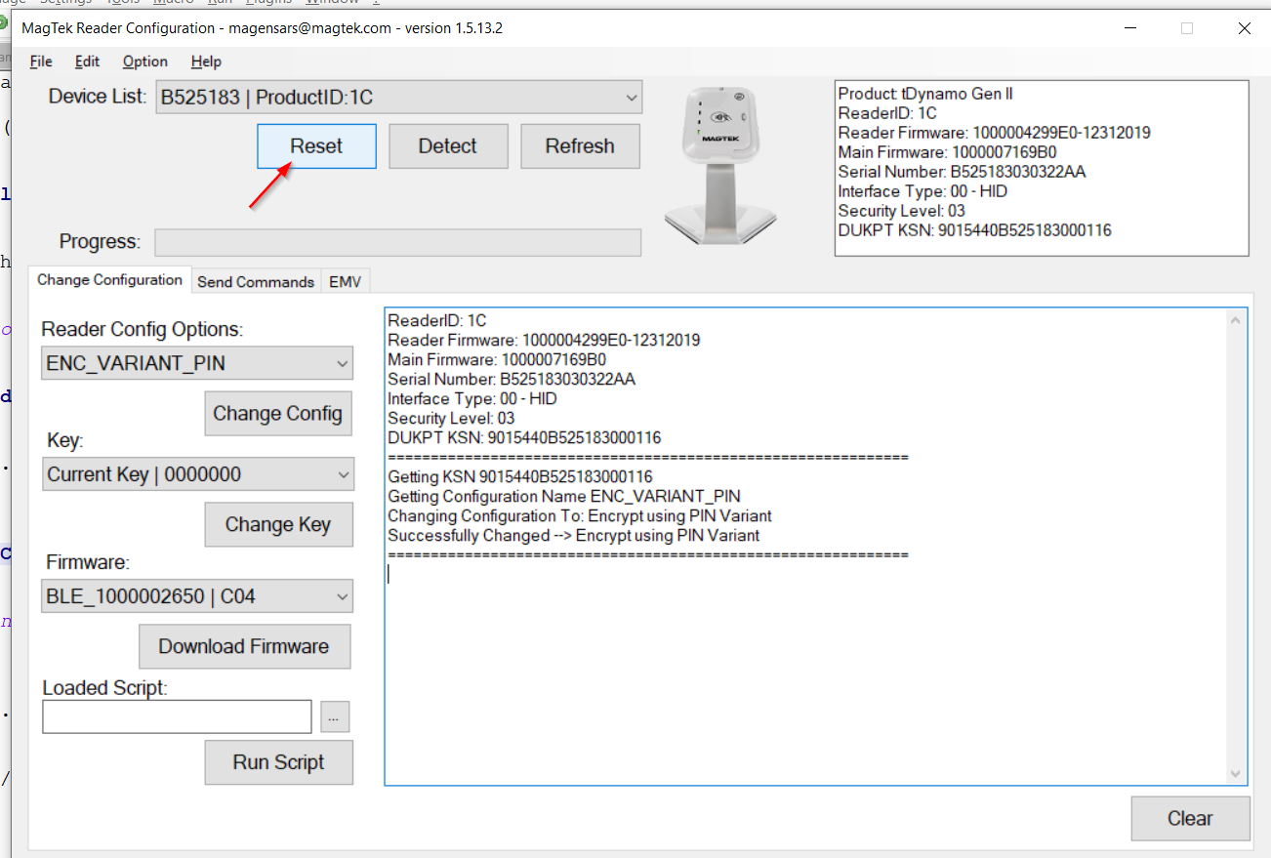Open the EMV tab
This screenshot has height=858, width=1271.
(x=345, y=281)
